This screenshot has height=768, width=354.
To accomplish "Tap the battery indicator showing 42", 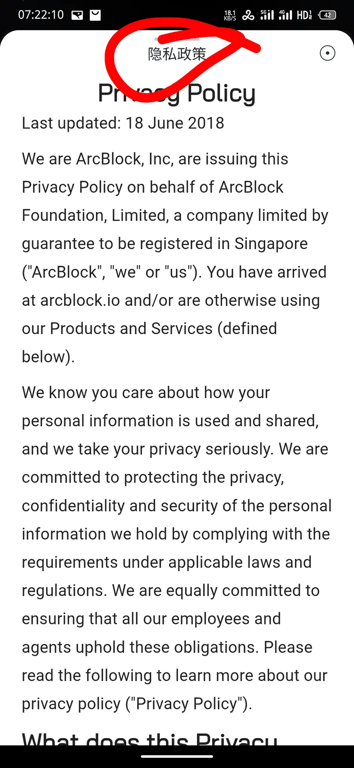I will click(x=327, y=15).
